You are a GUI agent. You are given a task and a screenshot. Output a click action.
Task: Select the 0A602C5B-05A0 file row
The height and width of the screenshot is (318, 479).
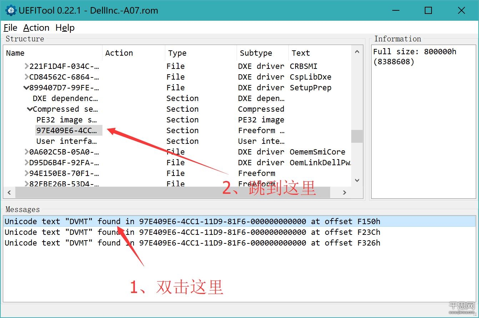click(x=64, y=152)
